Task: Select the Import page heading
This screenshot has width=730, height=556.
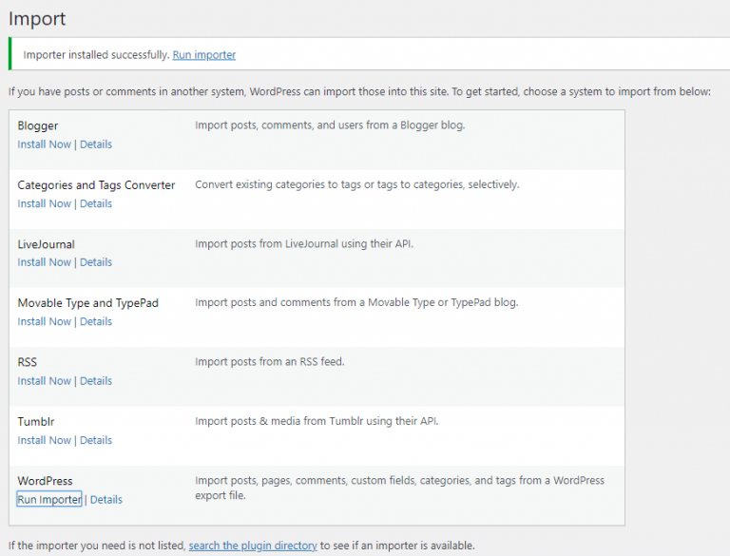Action: pos(37,19)
